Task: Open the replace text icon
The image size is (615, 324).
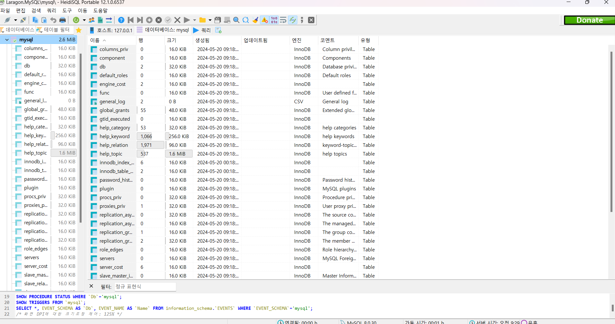Action: point(246,20)
